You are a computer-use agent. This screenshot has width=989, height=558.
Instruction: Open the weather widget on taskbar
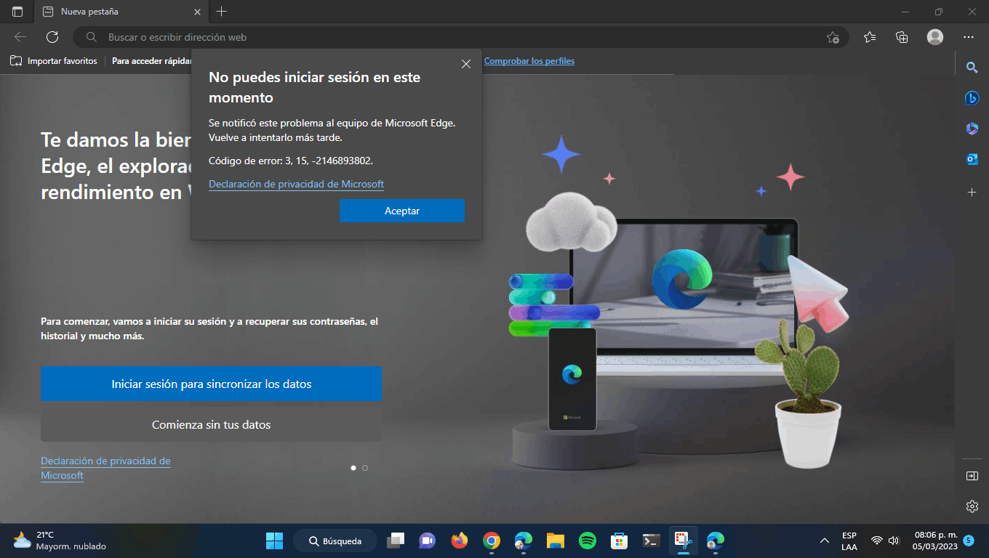coord(60,541)
